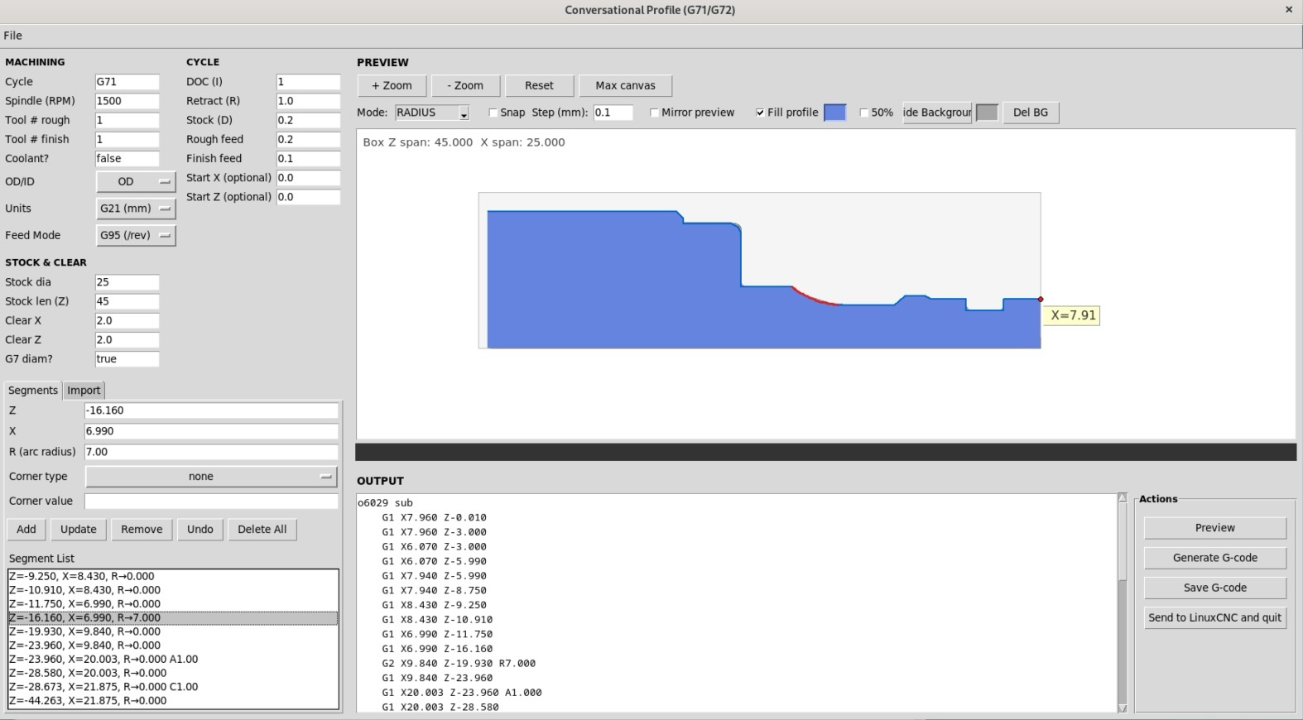
Task: Select segment Z=-19.930, X=9.840 in list
Action: [x=84, y=631]
